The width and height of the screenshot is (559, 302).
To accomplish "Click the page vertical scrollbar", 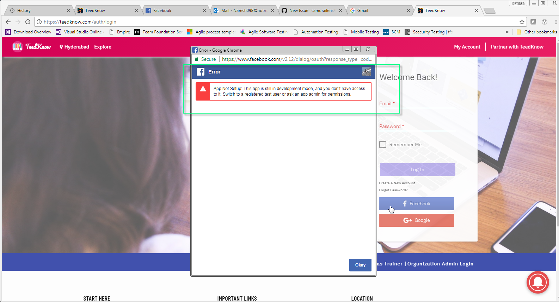I will coord(557,135).
